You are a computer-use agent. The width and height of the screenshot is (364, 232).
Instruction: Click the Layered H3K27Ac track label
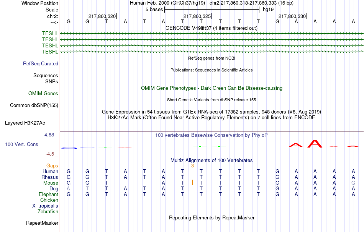click(25, 123)
